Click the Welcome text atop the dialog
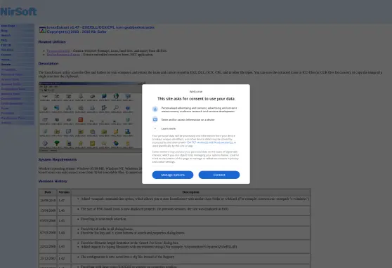This screenshot has height=268, width=392. tap(196, 92)
